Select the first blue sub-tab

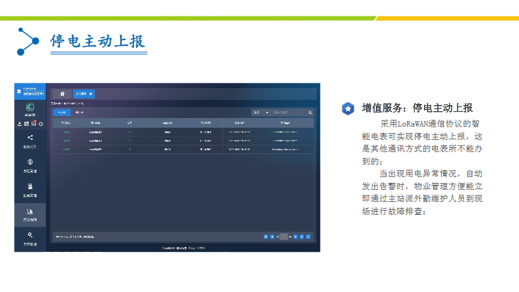(61, 113)
